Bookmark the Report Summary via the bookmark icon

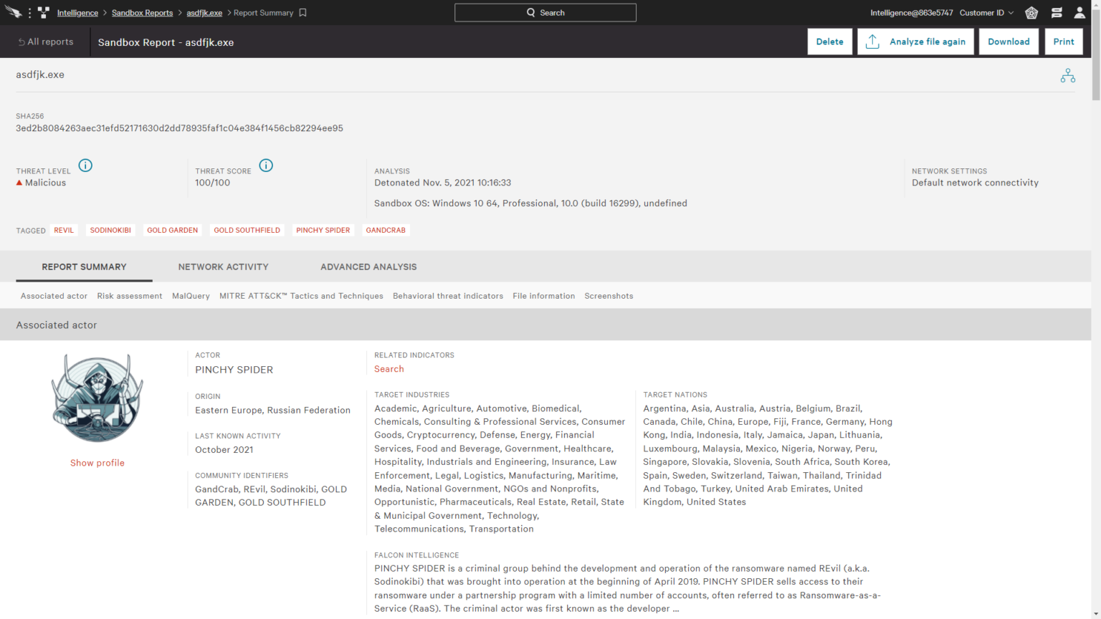[301, 12]
